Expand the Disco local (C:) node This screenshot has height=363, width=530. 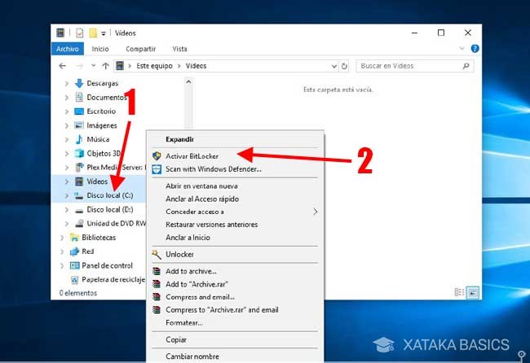67,195
